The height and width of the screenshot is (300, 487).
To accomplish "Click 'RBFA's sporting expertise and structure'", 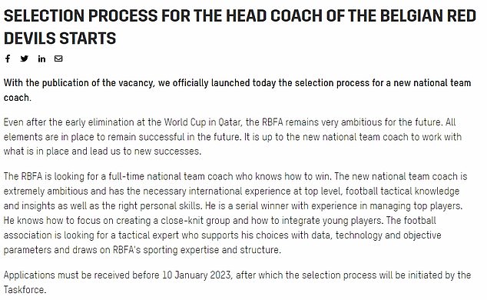I will point(196,250).
